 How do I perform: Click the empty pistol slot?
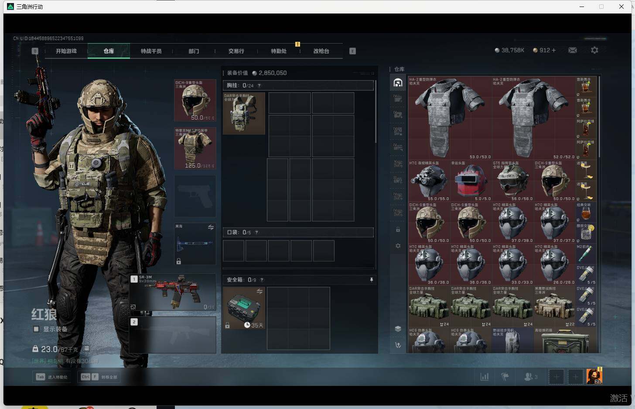(195, 196)
